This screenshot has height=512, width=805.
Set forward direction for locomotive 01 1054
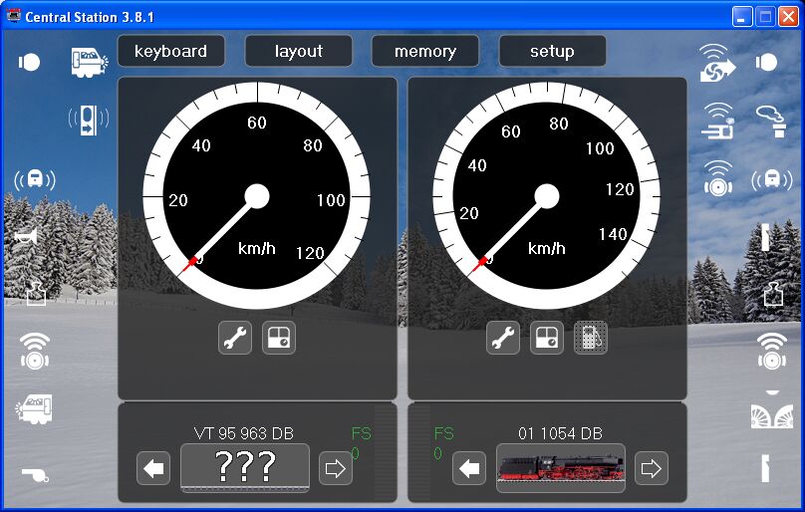651,468
